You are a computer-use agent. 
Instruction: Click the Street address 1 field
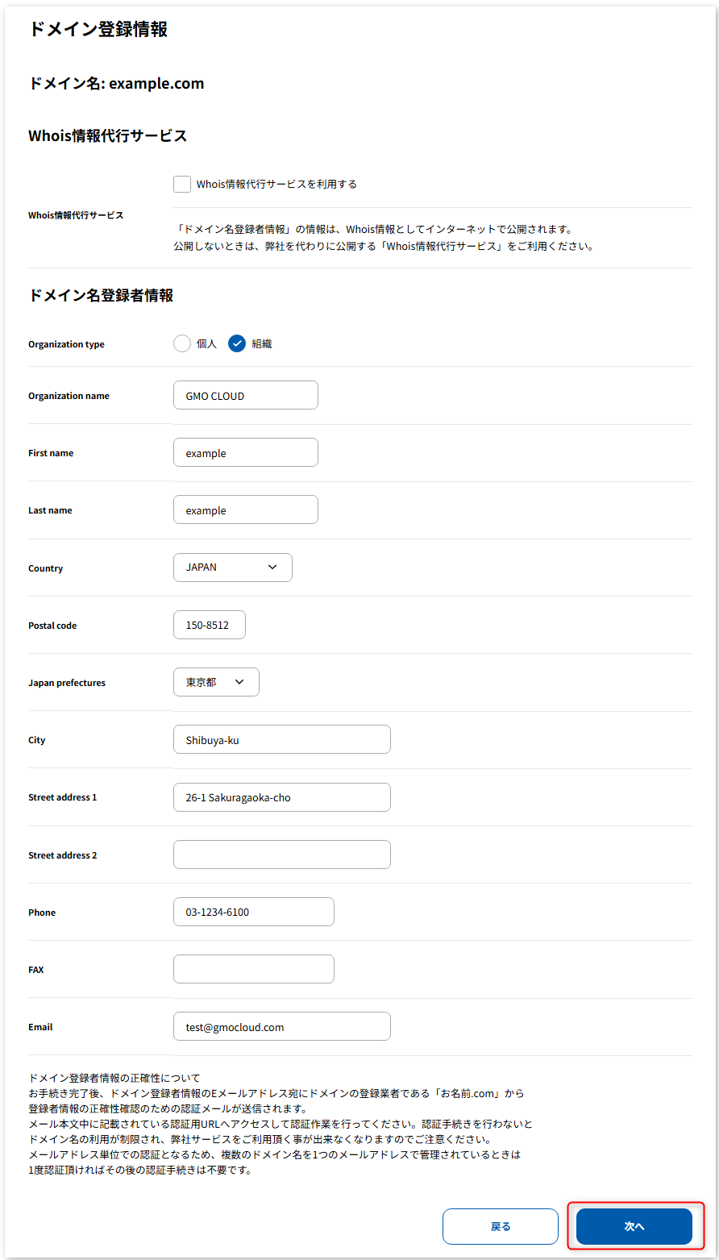click(x=281, y=796)
